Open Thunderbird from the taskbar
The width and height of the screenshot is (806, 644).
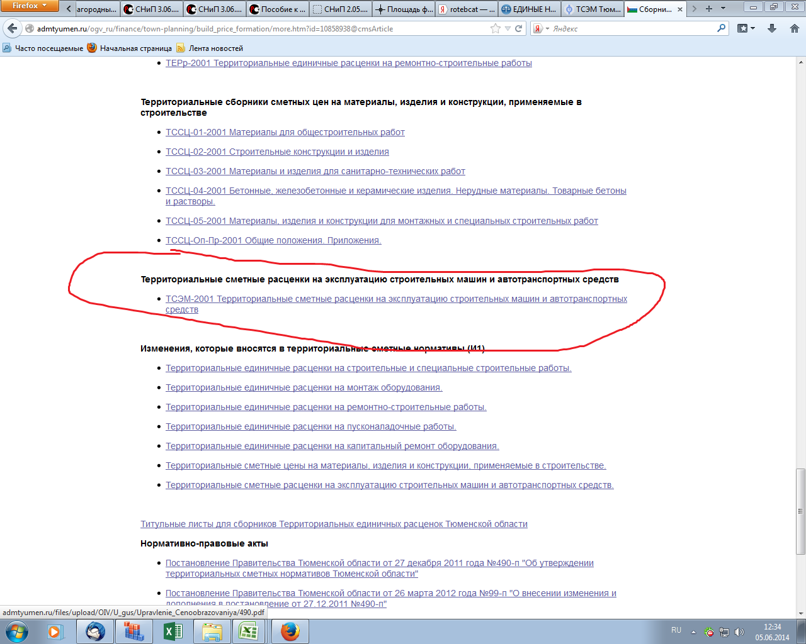click(x=96, y=631)
